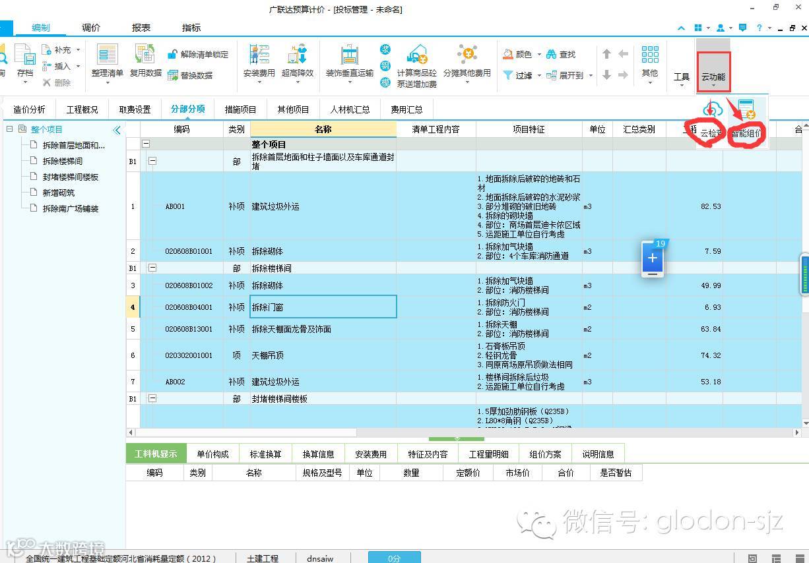Click the 分摊其他费用 icon
The image size is (809, 563).
coord(467,55)
